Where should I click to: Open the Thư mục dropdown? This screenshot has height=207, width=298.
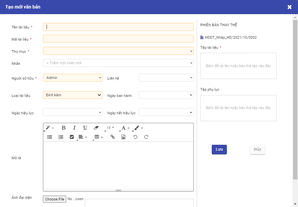118,51
